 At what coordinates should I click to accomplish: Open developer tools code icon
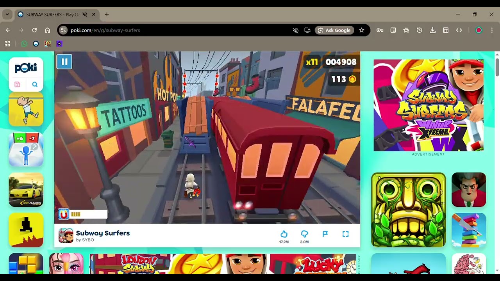point(459,30)
